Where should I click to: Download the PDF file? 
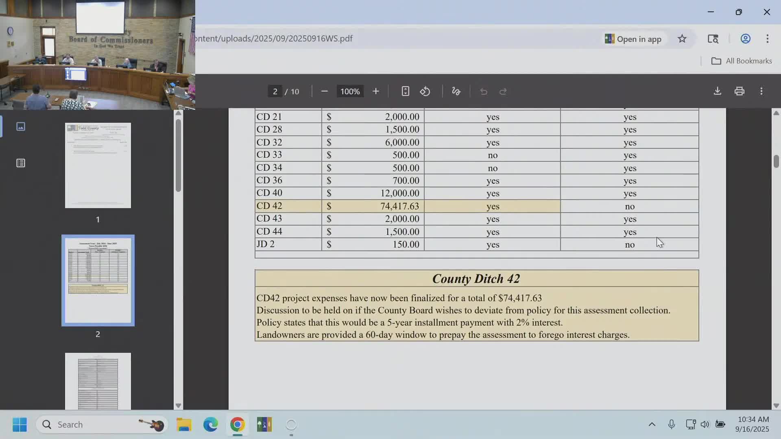[x=718, y=91]
